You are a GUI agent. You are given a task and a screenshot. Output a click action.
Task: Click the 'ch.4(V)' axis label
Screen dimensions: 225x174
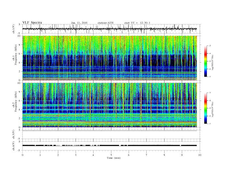(14, 146)
